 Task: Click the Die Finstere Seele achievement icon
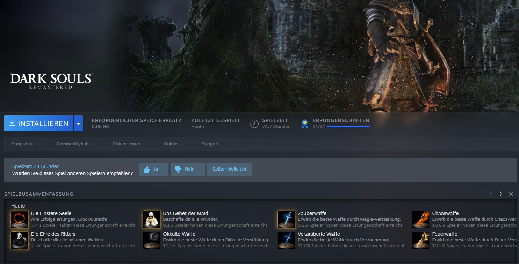click(x=20, y=219)
